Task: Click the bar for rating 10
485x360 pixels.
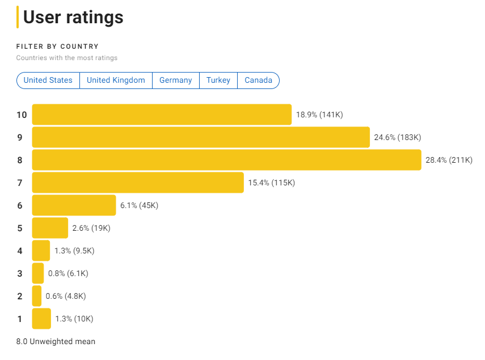Action: point(162,115)
